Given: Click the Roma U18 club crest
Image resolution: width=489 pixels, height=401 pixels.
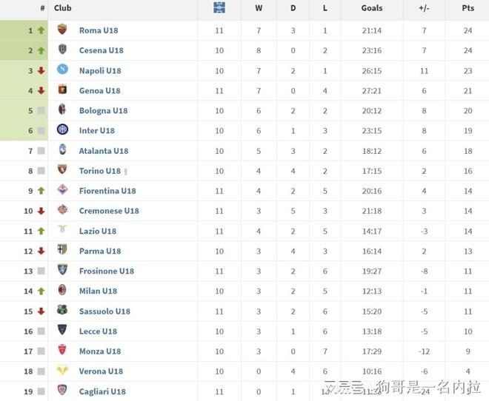Looking at the screenshot, I should pyautogui.click(x=62, y=30).
